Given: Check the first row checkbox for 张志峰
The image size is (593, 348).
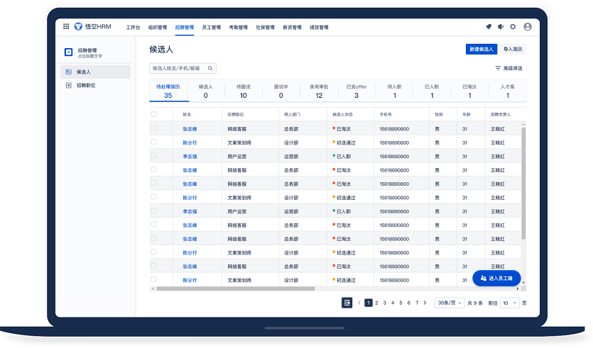Looking at the screenshot, I should (153, 128).
